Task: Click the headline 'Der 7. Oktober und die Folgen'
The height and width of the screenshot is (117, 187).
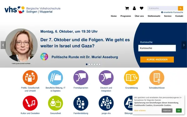Action: tap(85, 43)
